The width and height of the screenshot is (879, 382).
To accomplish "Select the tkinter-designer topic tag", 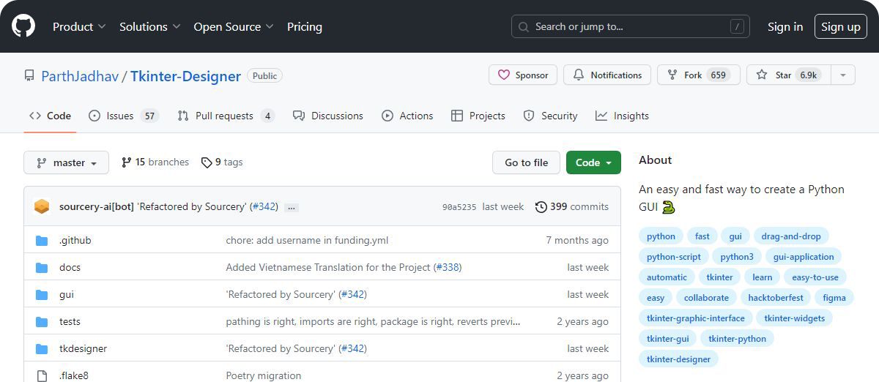I will coord(678,359).
